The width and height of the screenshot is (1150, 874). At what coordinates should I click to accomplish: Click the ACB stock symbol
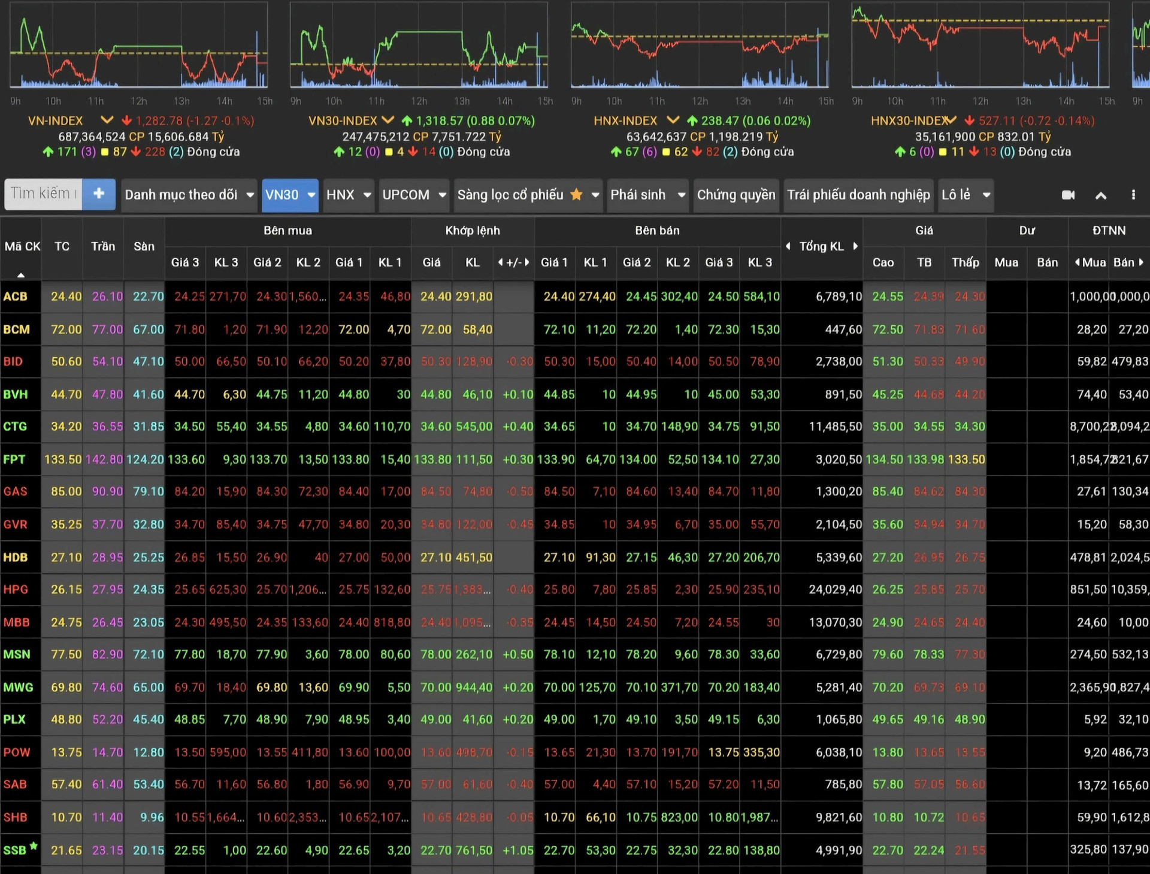click(x=16, y=297)
